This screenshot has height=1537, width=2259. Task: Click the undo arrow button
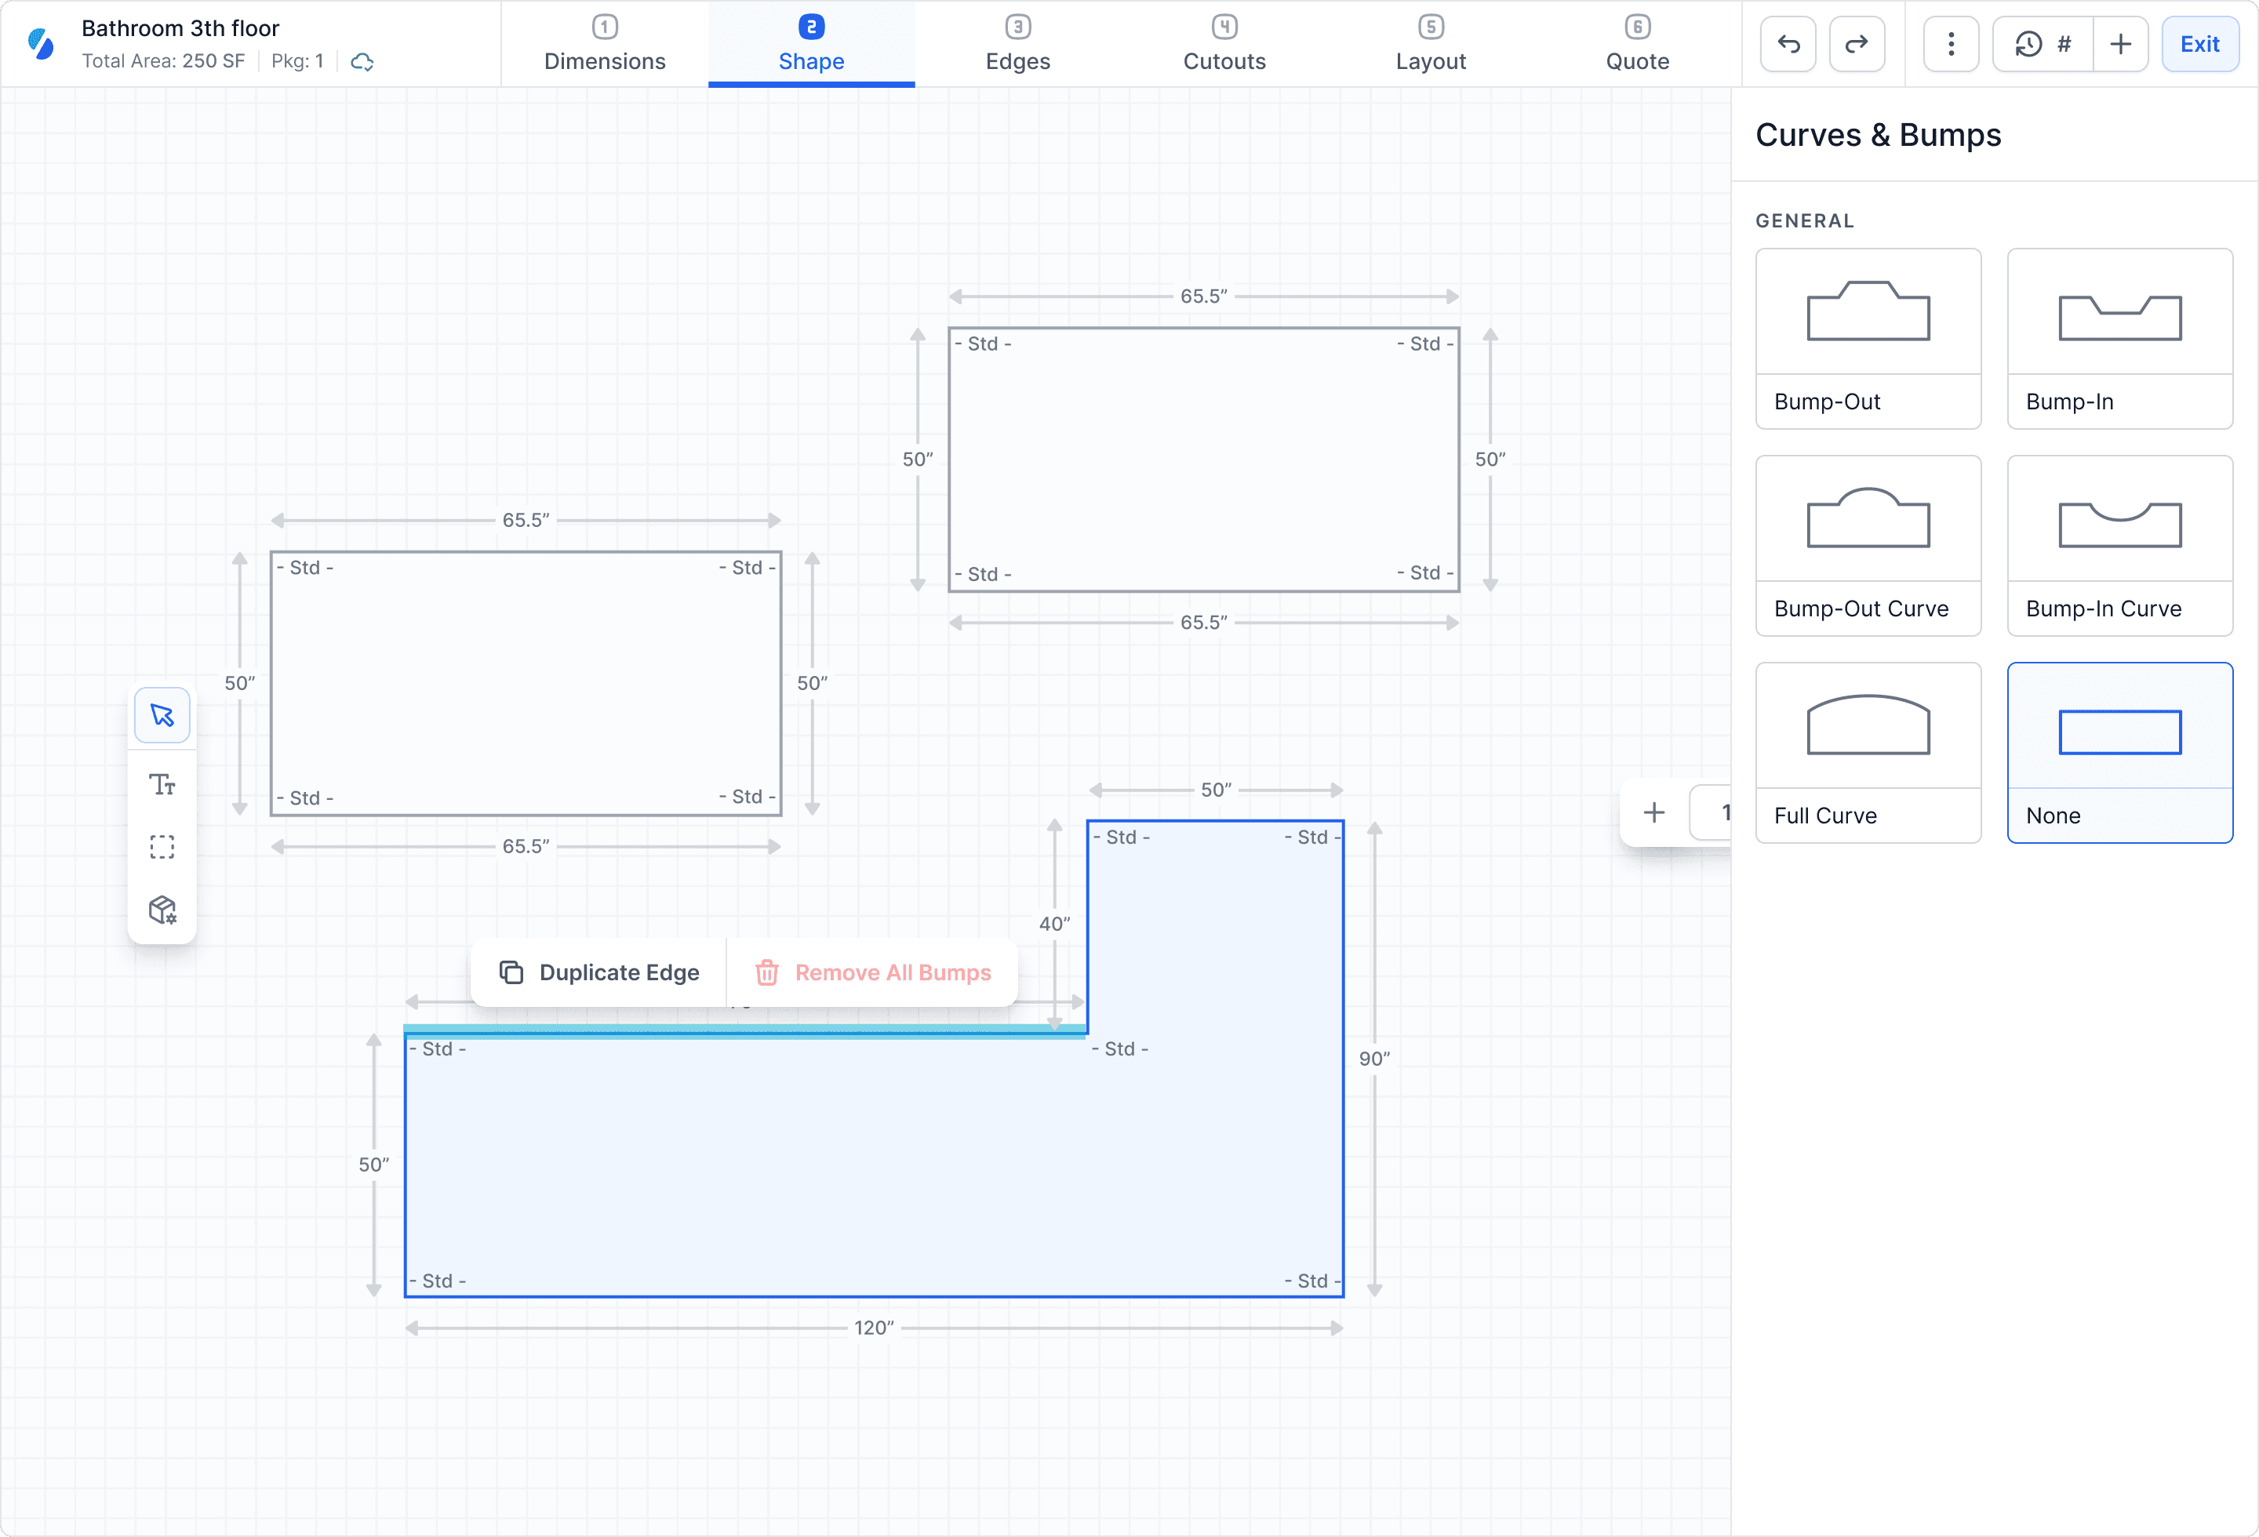click(1788, 45)
